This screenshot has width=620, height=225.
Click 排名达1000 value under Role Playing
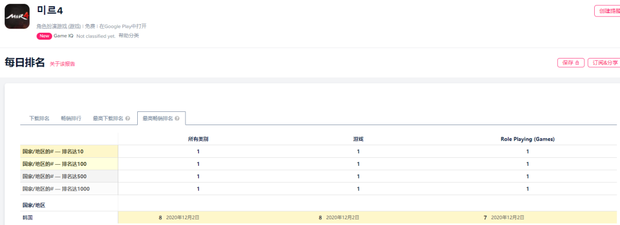tap(528, 189)
